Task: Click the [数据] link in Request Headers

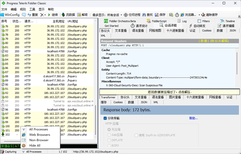Action: tap(204, 41)
